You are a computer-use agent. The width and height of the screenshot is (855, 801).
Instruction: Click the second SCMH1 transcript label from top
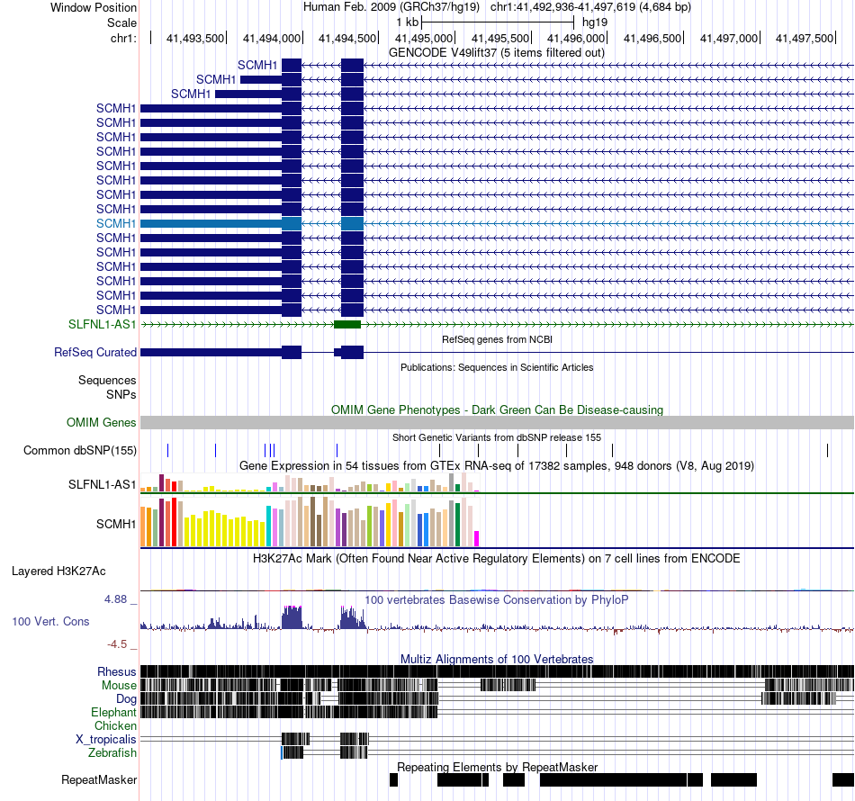point(216,79)
